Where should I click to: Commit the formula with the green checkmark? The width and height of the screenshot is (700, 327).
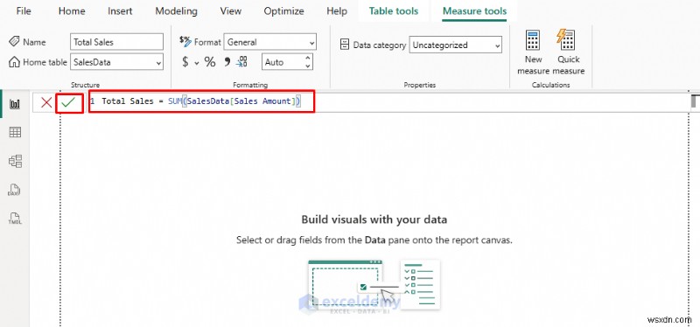[x=68, y=102]
